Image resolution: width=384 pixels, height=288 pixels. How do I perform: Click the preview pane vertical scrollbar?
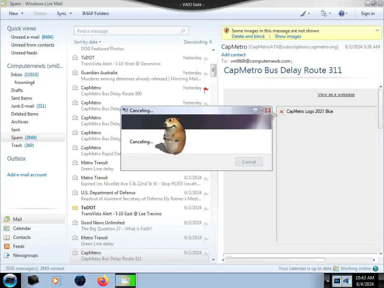(x=381, y=109)
